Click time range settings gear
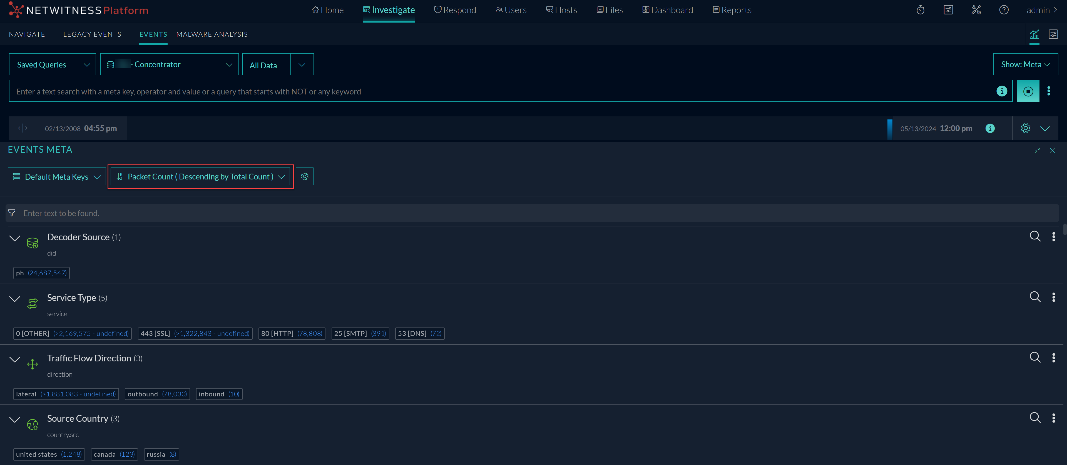This screenshot has height=465, width=1067. (x=1025, y=128)
